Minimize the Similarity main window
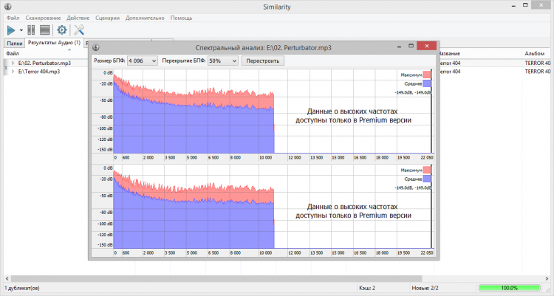 coord(513,6)
